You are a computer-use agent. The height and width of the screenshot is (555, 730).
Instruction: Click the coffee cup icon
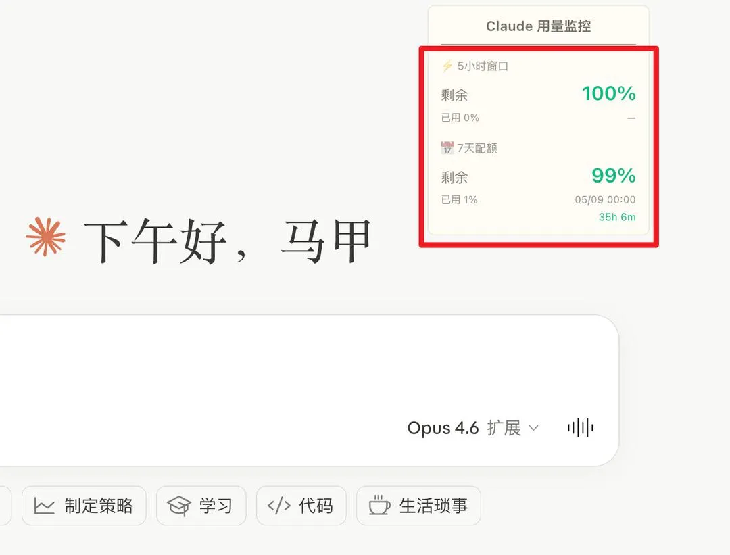pyautogui.click(x=379, y=505)
